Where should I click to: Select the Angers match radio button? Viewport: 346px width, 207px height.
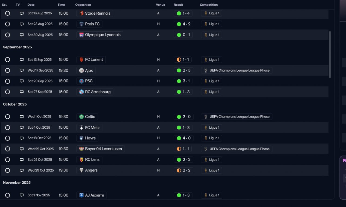[x=8, y=171]
